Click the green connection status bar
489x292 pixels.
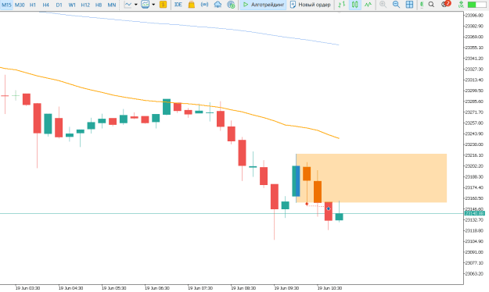point(476,5)
